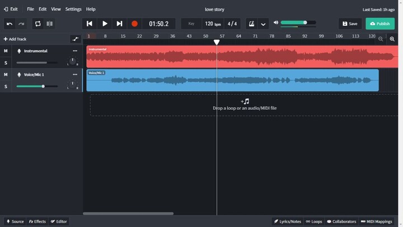
Task: Open Voice/Mic 1 track options menu
Action: point(75,75)
